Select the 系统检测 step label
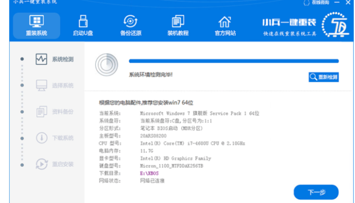This screenshot has height=203, width=355. point(63,59)
